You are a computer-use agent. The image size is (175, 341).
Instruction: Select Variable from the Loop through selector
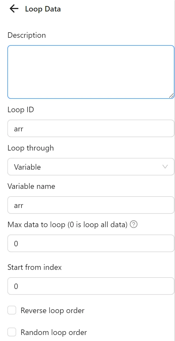(90, 167)
